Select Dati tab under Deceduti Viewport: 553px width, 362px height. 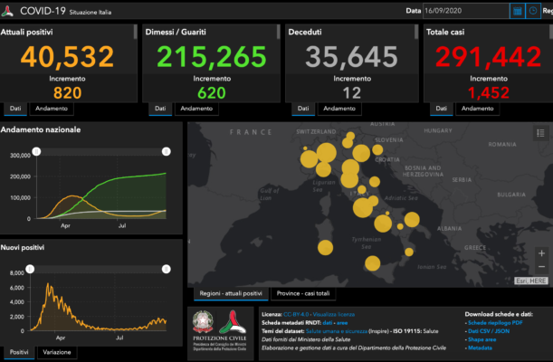pyautogui.click(x=303, y=109)
